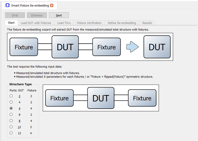Select DUT 12 ports, Fixture 4 radio option
This screenshot has height=141, width=198.
point(11,133)
